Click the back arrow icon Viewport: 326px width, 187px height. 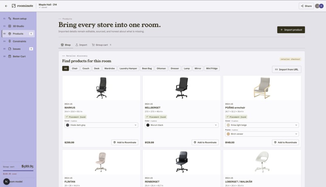[6, 6]
